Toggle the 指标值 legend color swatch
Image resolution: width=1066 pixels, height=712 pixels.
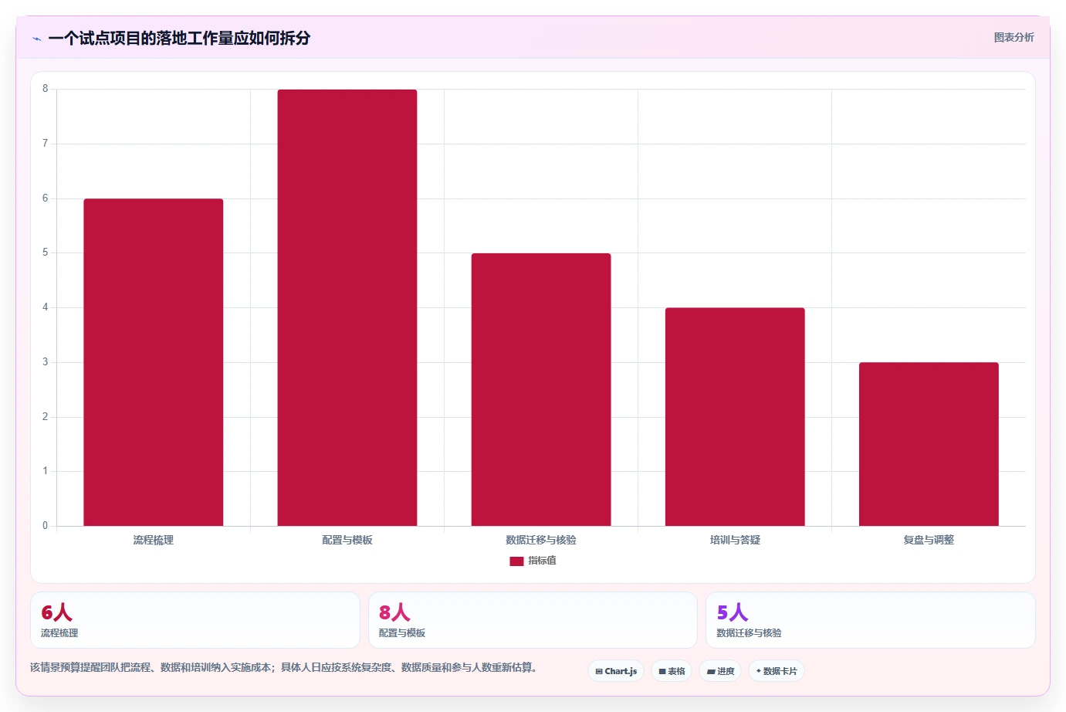[516, 561]
